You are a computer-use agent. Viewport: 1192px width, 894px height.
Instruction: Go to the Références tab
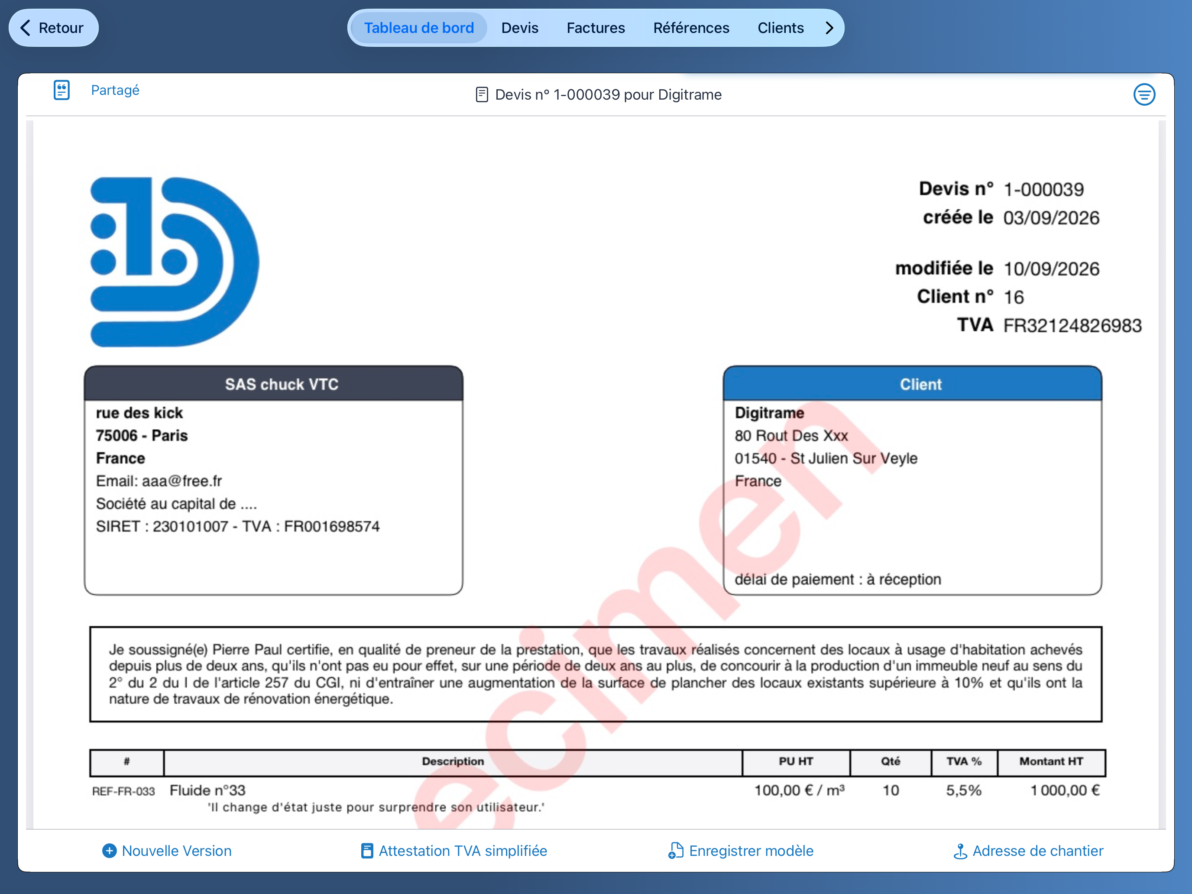pyautogui.click(x=691, y=28)
